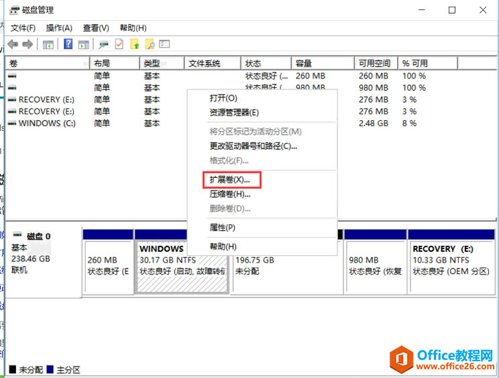
Task: Select the unnamed 980 MB volume's drive icon
Action: pyautogui.click(x=12, y=87)
